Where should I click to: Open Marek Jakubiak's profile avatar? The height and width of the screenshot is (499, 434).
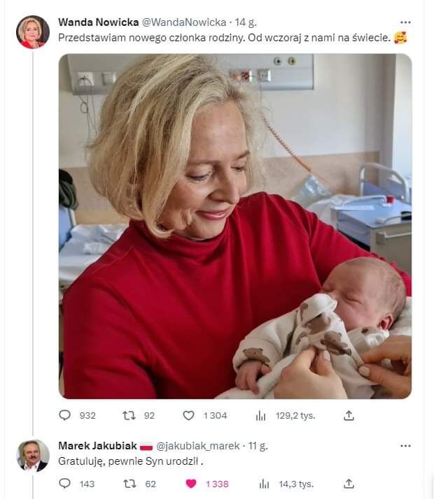pos(33,456)
